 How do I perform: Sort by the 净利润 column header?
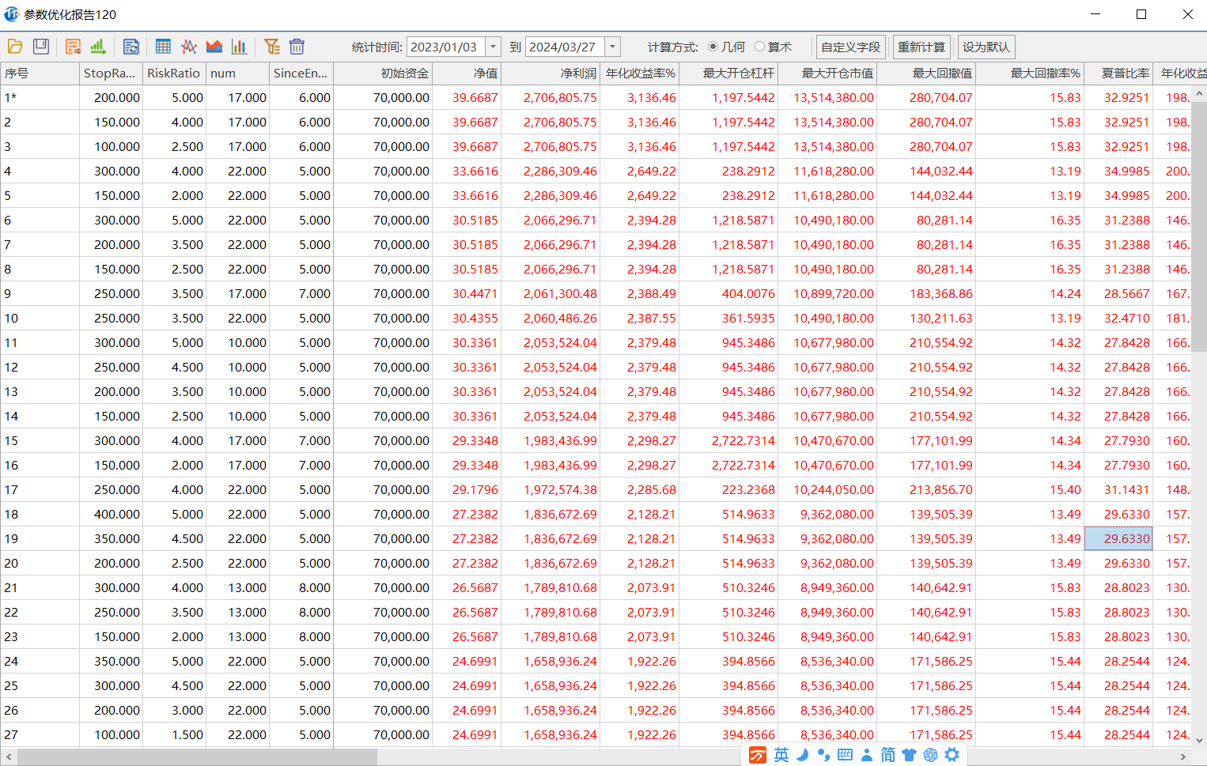click(551, 74)
